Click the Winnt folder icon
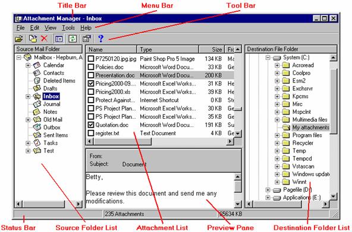This screenshot has height=232, width=352. tap(286, 182)
